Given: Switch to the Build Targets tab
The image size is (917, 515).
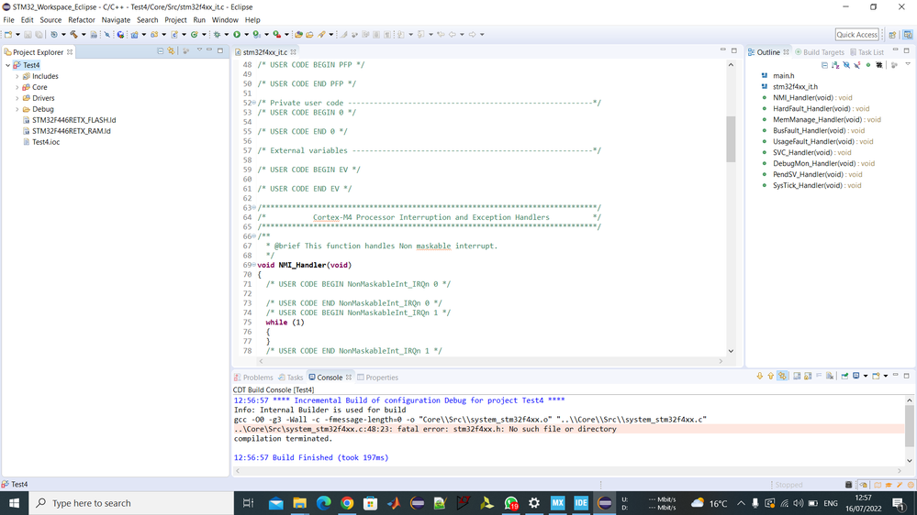Looking at the screenshot, I should [820, 52].
